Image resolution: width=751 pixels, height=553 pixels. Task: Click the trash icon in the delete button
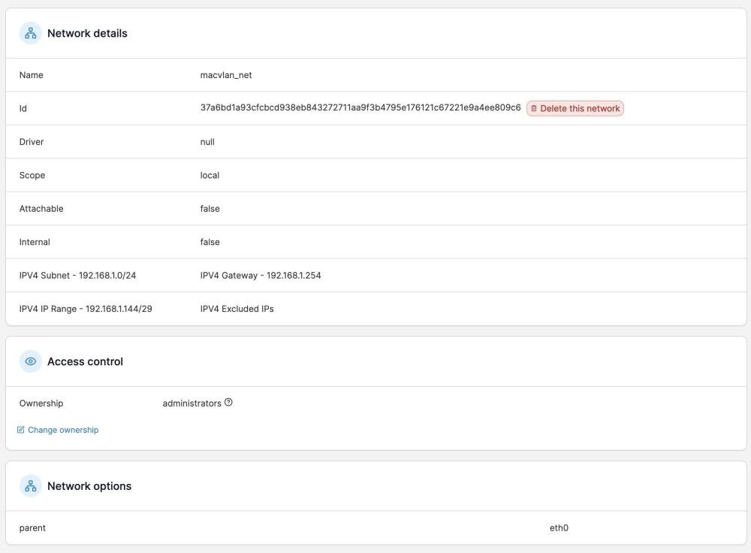click(x=534, y=109)
